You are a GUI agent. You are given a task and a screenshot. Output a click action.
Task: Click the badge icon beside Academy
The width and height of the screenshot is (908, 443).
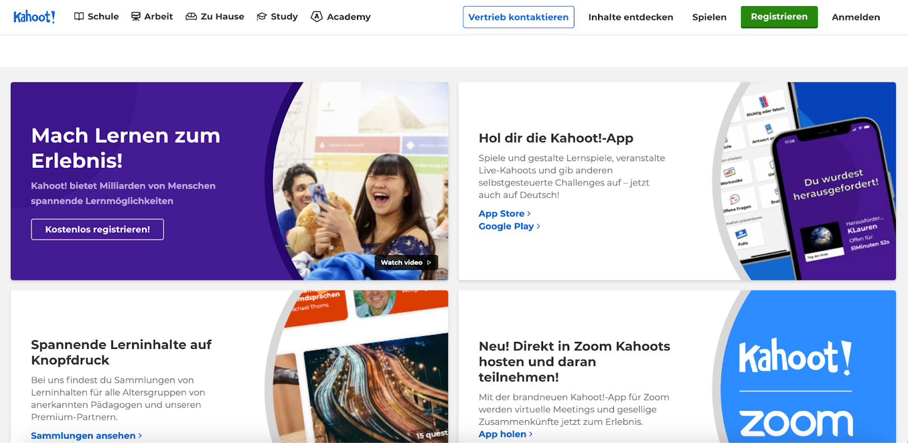tap(317, 16)
